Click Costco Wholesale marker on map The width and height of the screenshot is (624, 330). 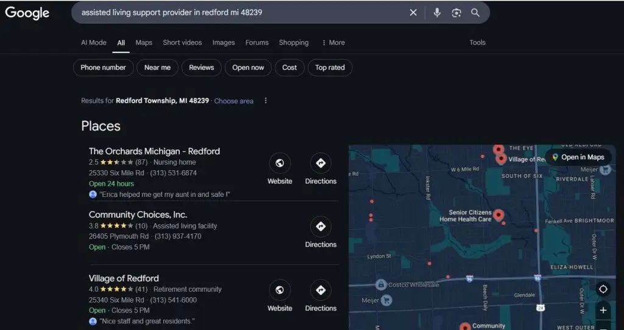[x=381, y=284]
